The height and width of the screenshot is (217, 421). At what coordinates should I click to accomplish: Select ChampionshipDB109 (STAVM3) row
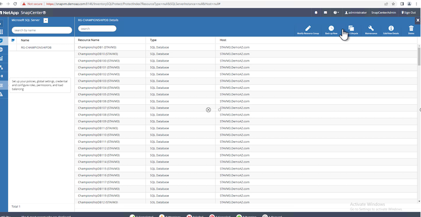pyautogui.click(x=246, y=121)
